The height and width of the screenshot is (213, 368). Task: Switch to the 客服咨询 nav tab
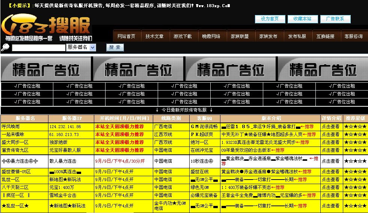point(353,36)
